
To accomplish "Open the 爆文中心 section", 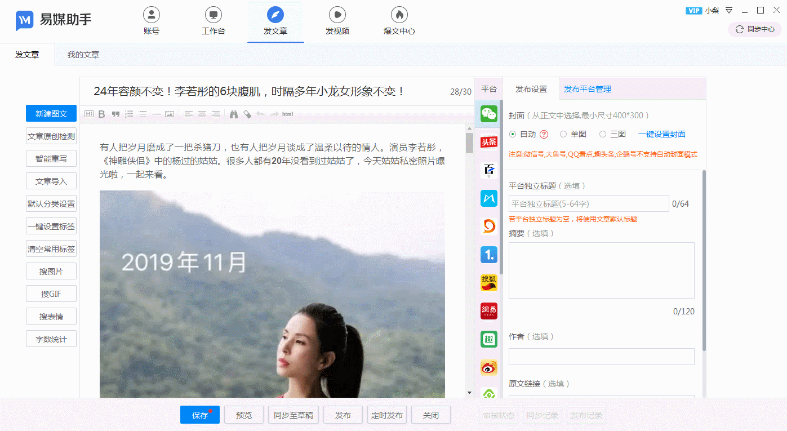I will pyautogui.click(x=399, y=21).
